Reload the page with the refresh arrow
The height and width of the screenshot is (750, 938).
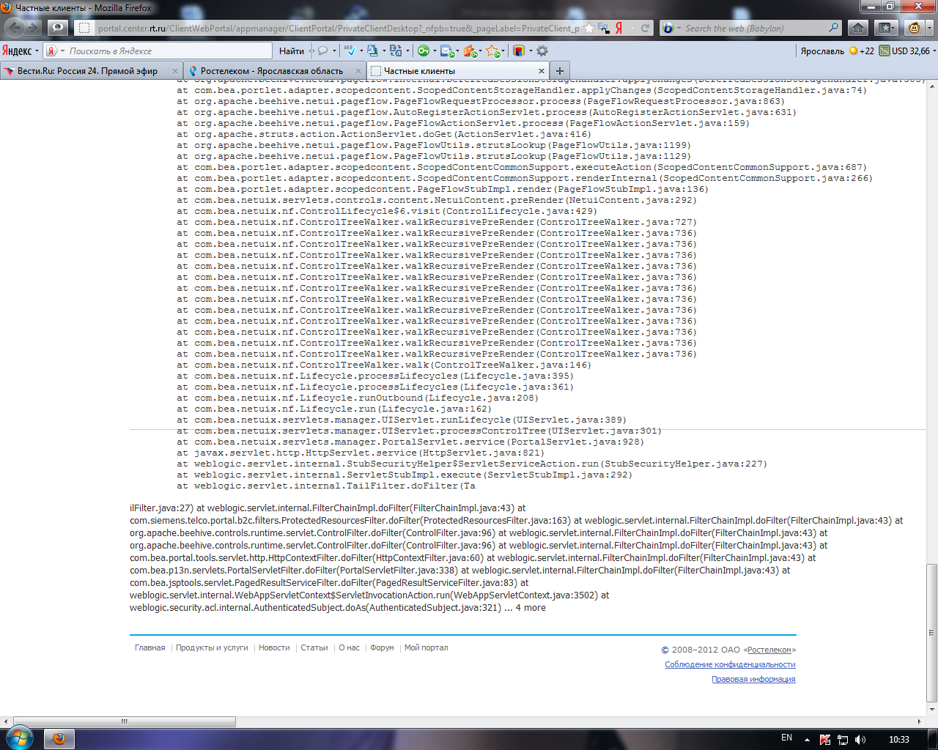pyautogui.click(x=646, y=28)
